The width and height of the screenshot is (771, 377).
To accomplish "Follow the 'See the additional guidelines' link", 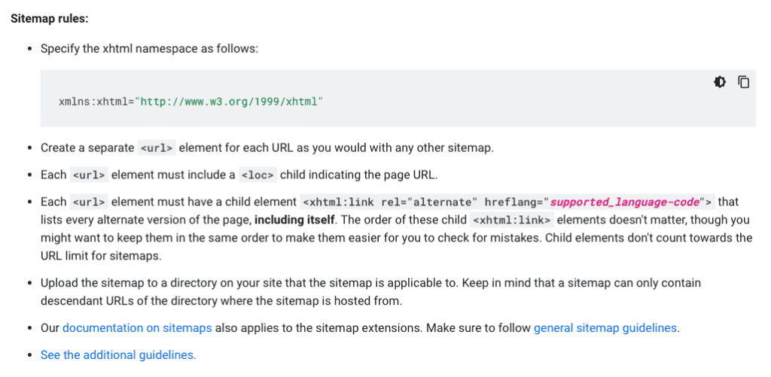I will pos(118,355).
